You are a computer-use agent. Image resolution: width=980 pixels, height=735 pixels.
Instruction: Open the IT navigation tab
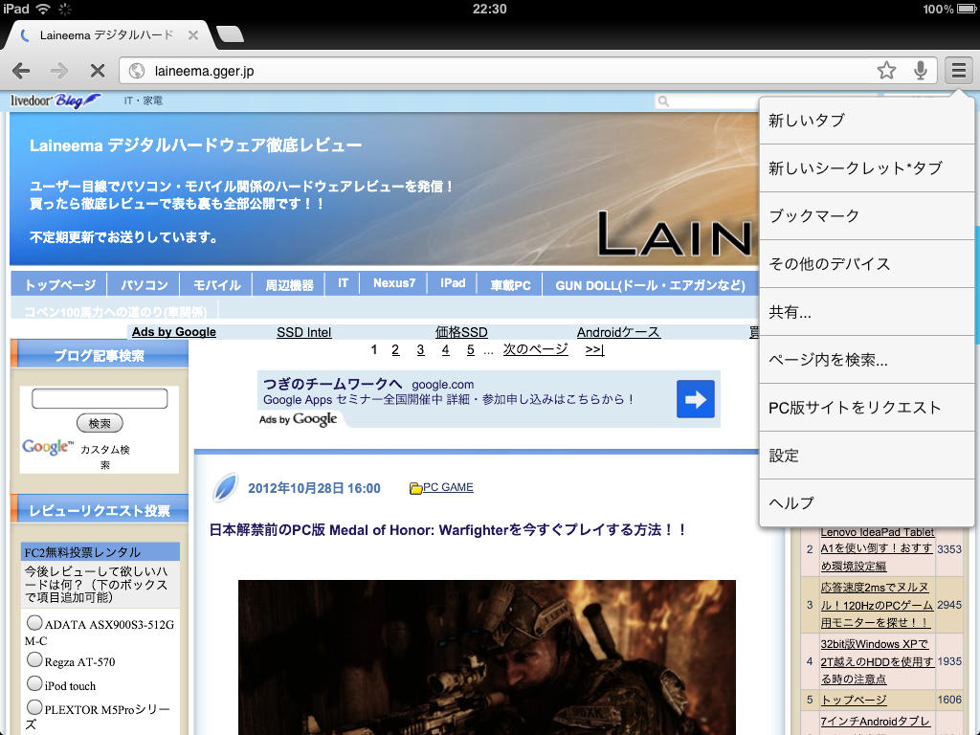[343, 283]
